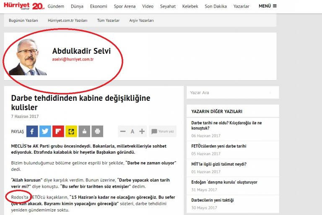This screenshot has height=215, width=322.
Task: Focus the Yazar Ara search field
Action: [x=233, y=92]
